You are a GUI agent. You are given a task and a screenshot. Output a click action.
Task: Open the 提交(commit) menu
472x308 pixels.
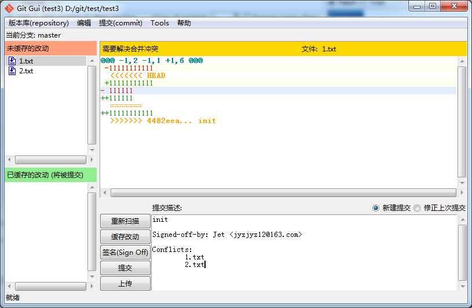(120, 23)
